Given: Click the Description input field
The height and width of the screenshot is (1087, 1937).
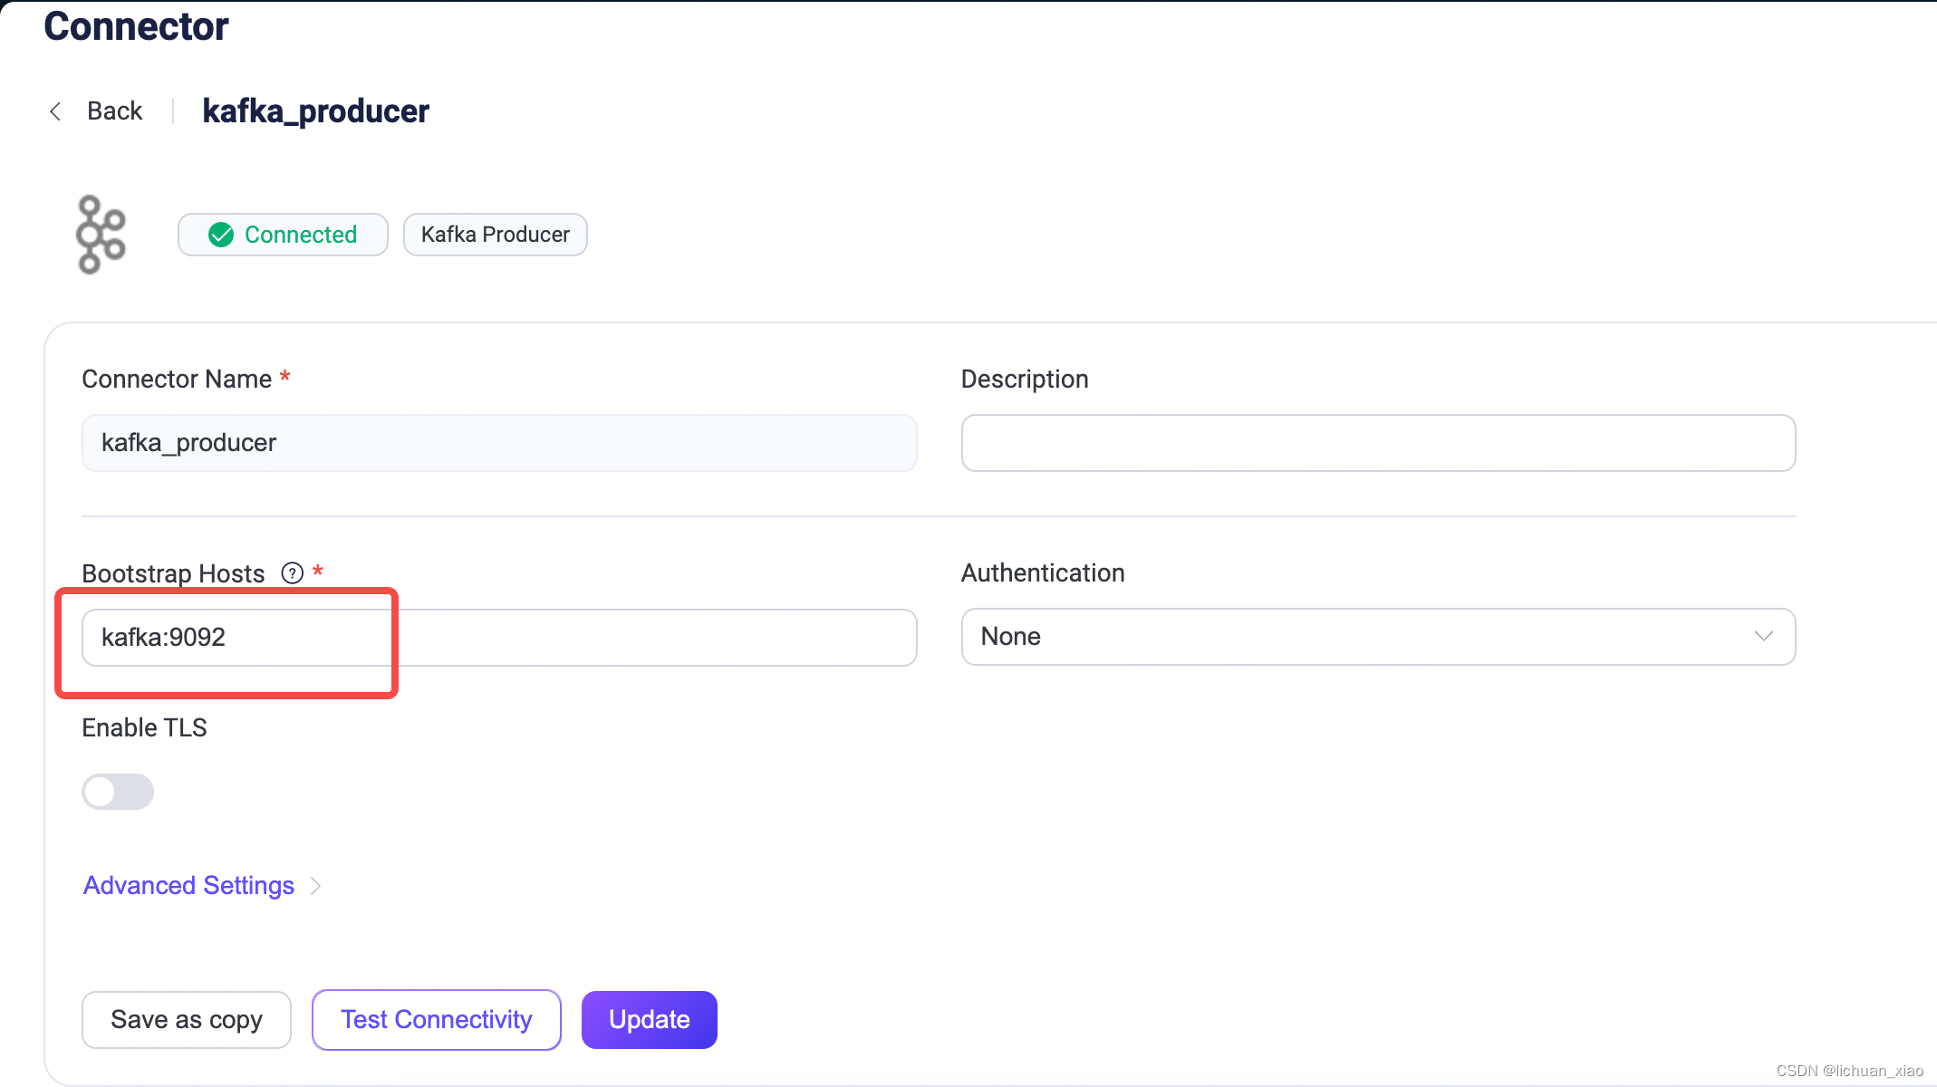Looking at the screenshot, I should click(1377, 443).
